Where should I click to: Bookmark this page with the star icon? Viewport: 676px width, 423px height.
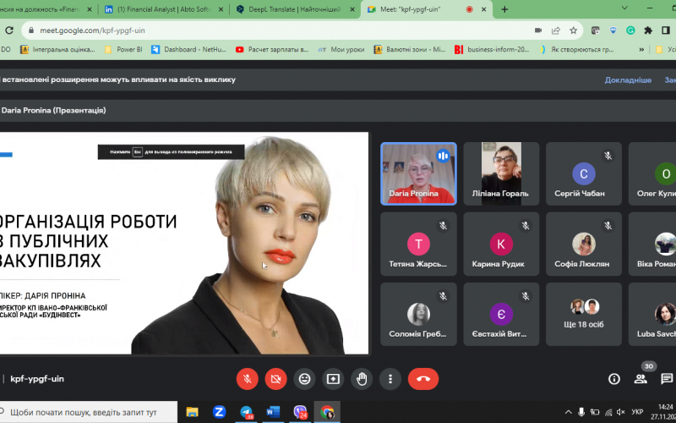[574, 30]
